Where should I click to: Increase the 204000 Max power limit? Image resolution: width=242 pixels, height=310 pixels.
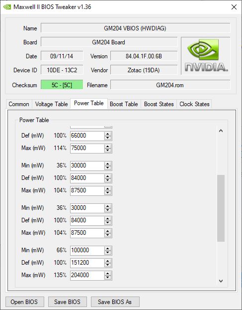coord(108,274)
